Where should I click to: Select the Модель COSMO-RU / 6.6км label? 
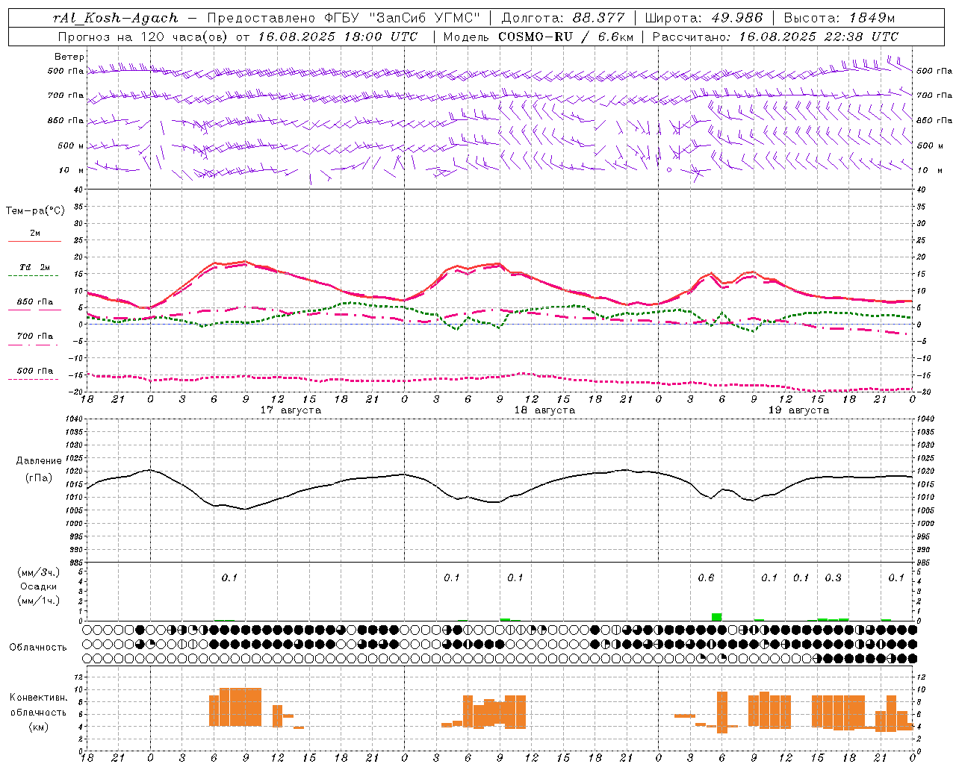pos(538,37)
